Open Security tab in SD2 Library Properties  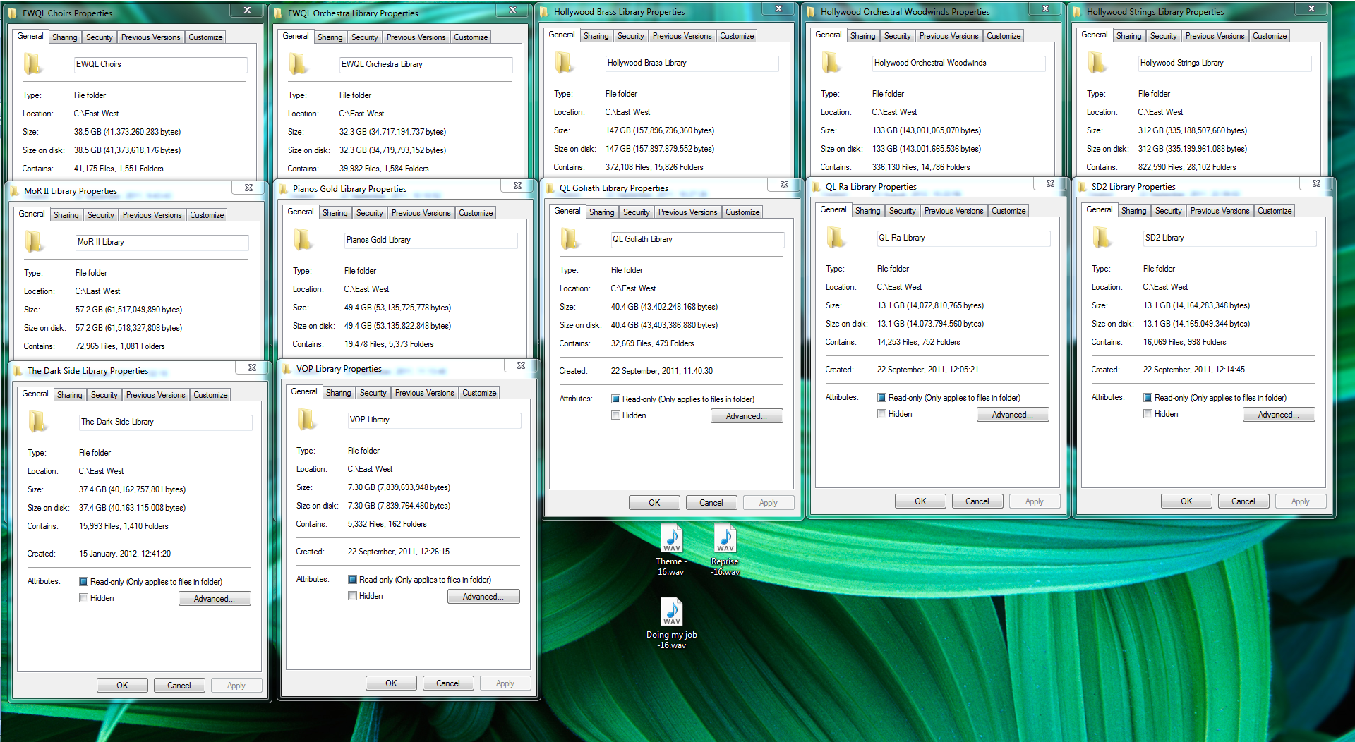tap(1169, 211)
